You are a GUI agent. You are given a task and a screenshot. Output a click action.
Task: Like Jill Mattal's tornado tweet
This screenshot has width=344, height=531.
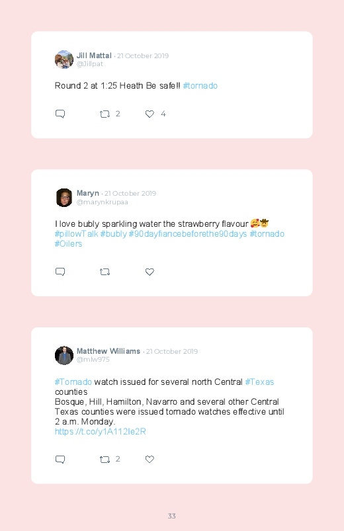point(150,114)
